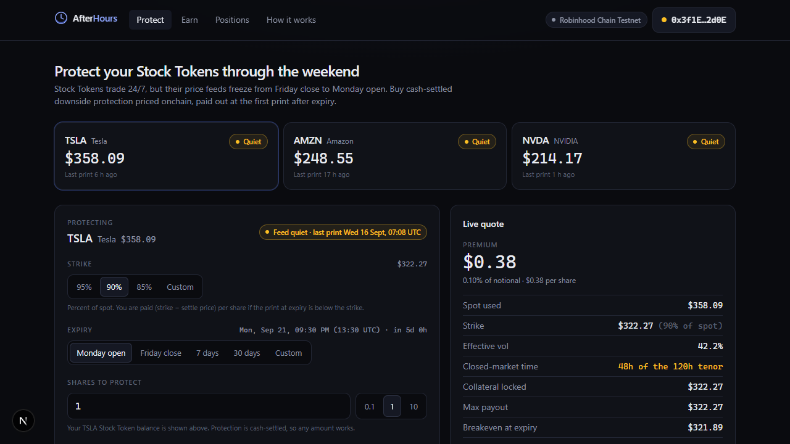This screenshot has height=444, width=790.
Task: Click the Strike $322.27 (90% of spot) value
Action: (x=670, y=326)
